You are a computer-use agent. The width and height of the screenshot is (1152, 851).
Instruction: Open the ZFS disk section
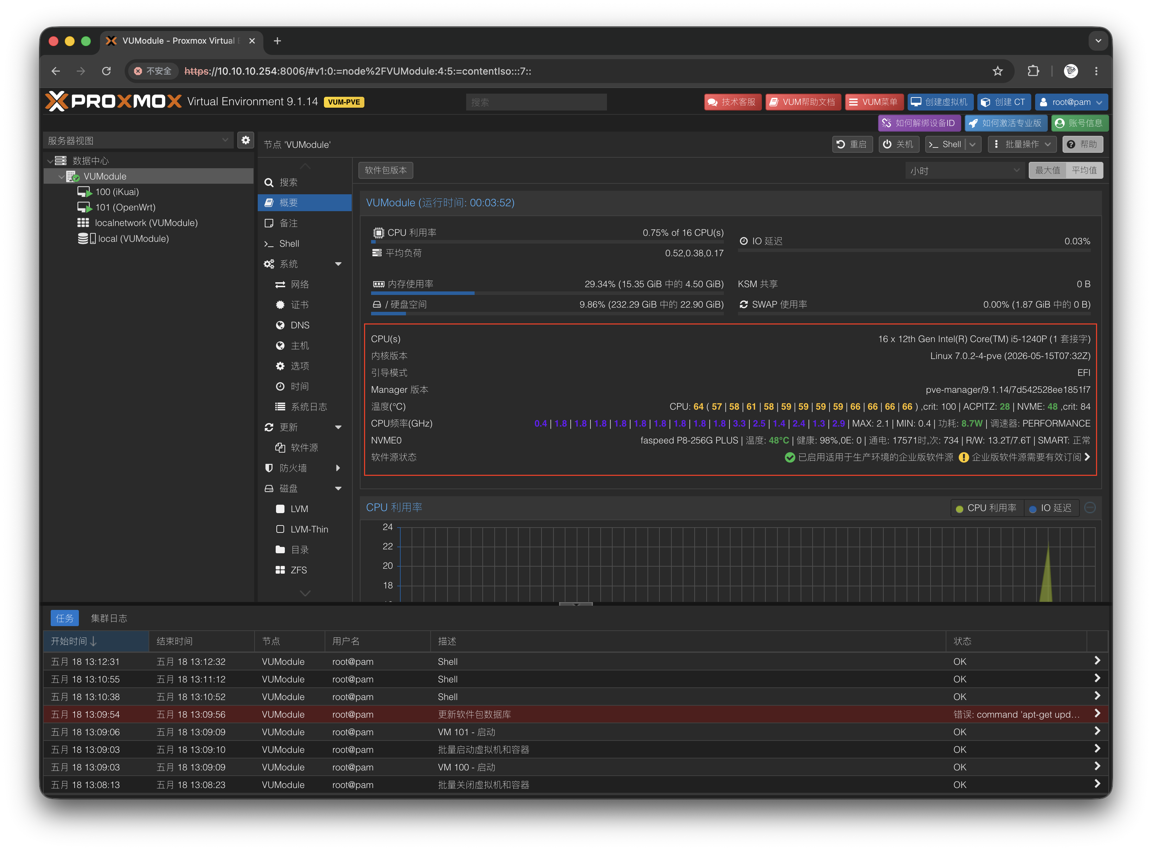pos(298,570)
